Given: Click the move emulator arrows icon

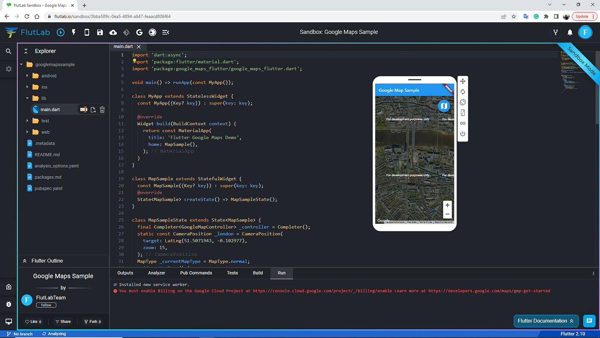Looking at the screenshot, I should coord(463,81).
